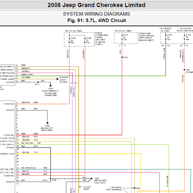Click the 'YEL/GRY T316' wire label
Viewport: 193px width, 193px height.
point(30,137)
